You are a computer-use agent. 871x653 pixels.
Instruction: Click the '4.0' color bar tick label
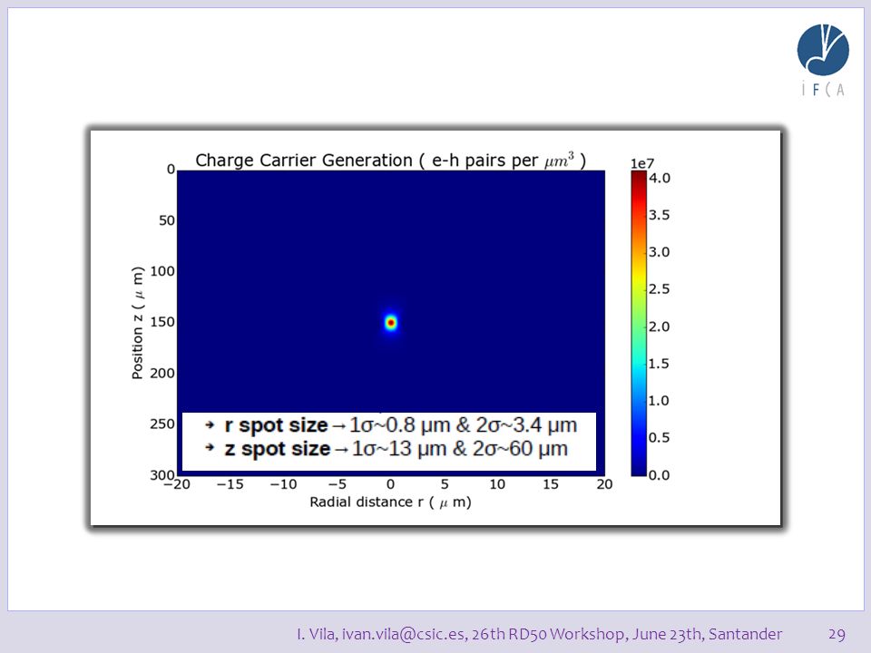(660, 179)
